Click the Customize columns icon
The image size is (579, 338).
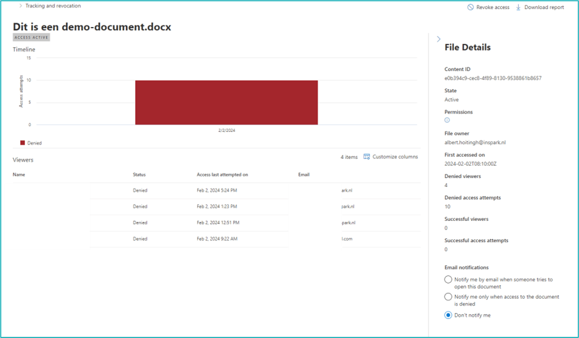[366, 157]
